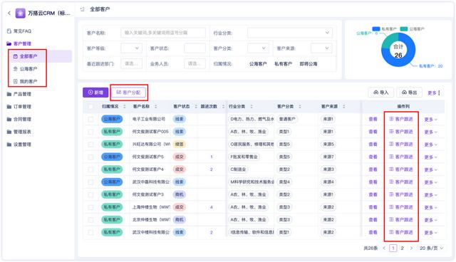The height and width of the screenshot is (262, 456).
Task: Filter by 即将公海 in 归属情况
Action: click(309, 64)
